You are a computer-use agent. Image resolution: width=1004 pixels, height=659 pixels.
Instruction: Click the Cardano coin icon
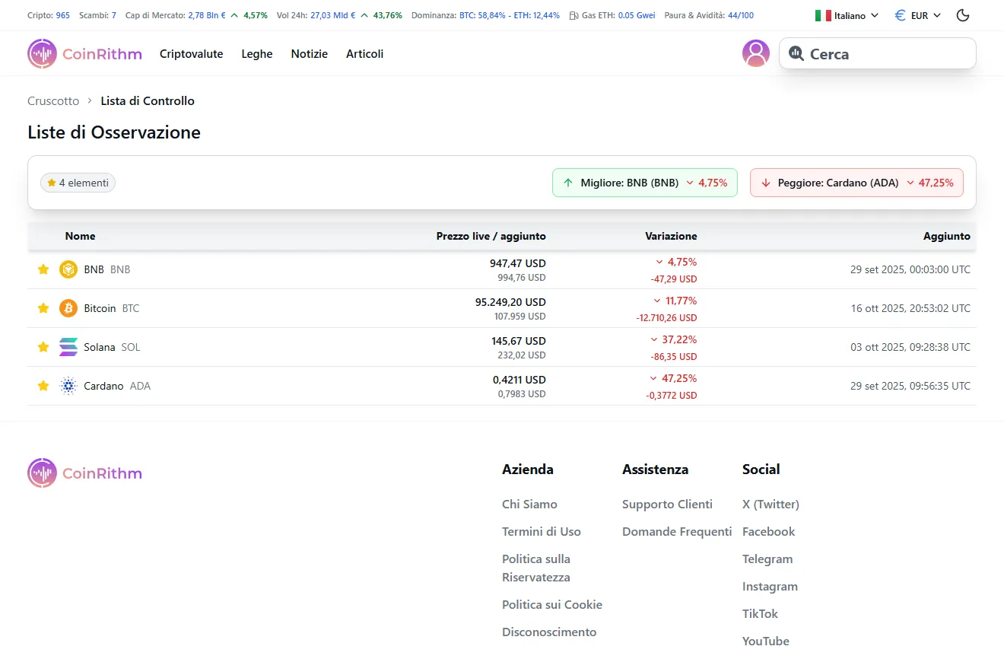pyautogui.click(x=68, y=386)
